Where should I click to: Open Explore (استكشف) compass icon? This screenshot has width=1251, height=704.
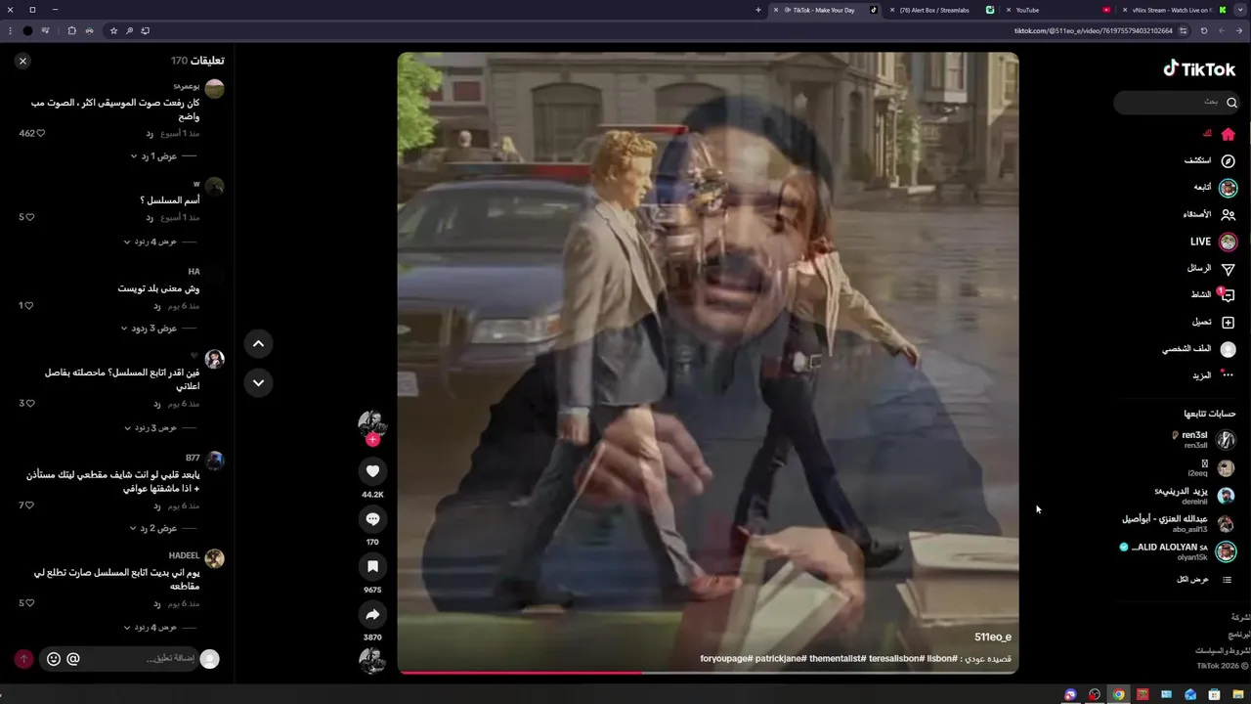tap(1228, 160)
